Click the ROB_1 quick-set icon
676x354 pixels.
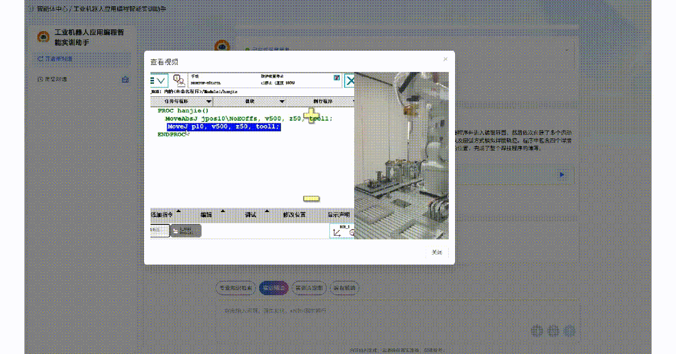pyautogui.click(x=342, y=231)
